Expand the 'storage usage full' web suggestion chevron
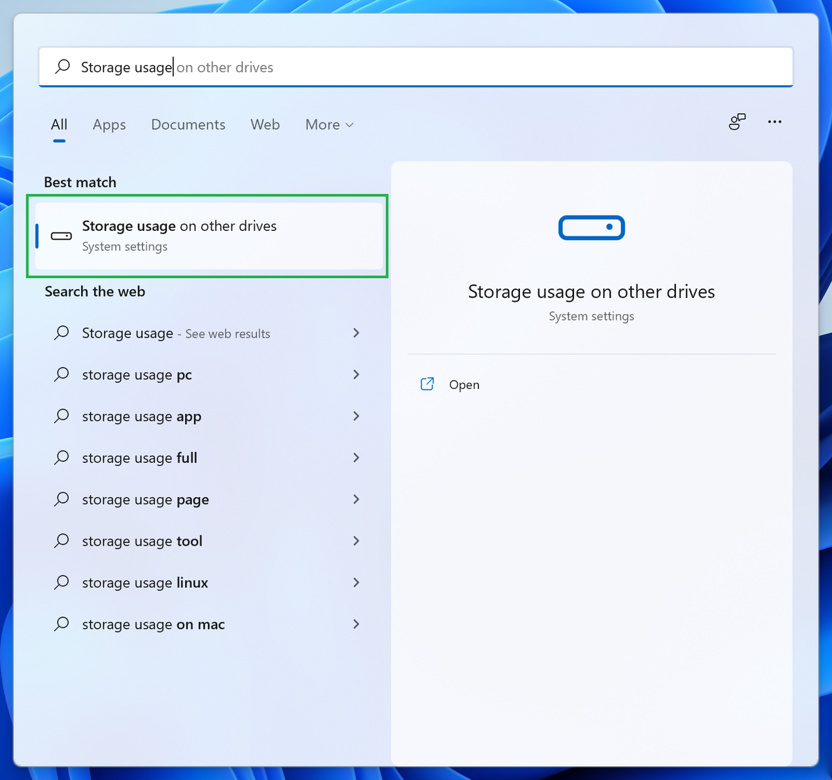 click(x=356, y=458)
